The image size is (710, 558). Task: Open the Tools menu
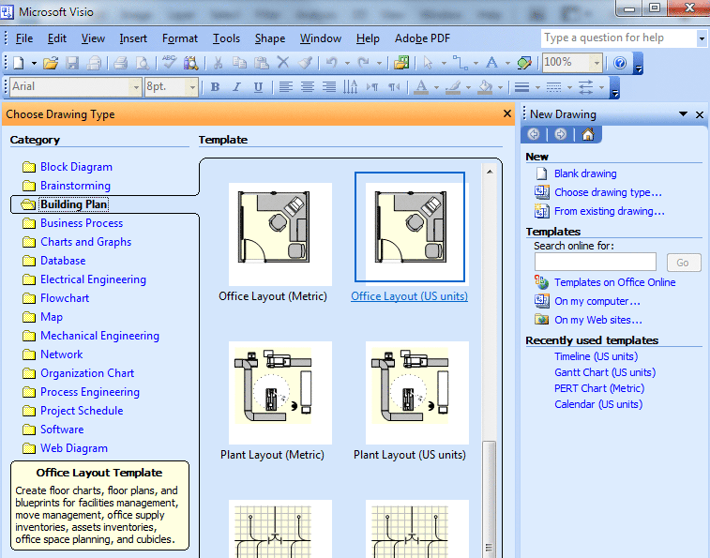(226, 38)
